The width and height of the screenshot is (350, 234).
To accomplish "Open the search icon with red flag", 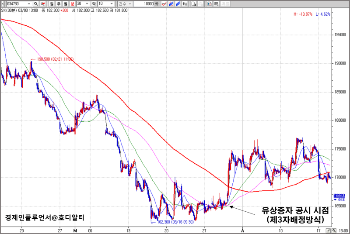I will [43, 4].
